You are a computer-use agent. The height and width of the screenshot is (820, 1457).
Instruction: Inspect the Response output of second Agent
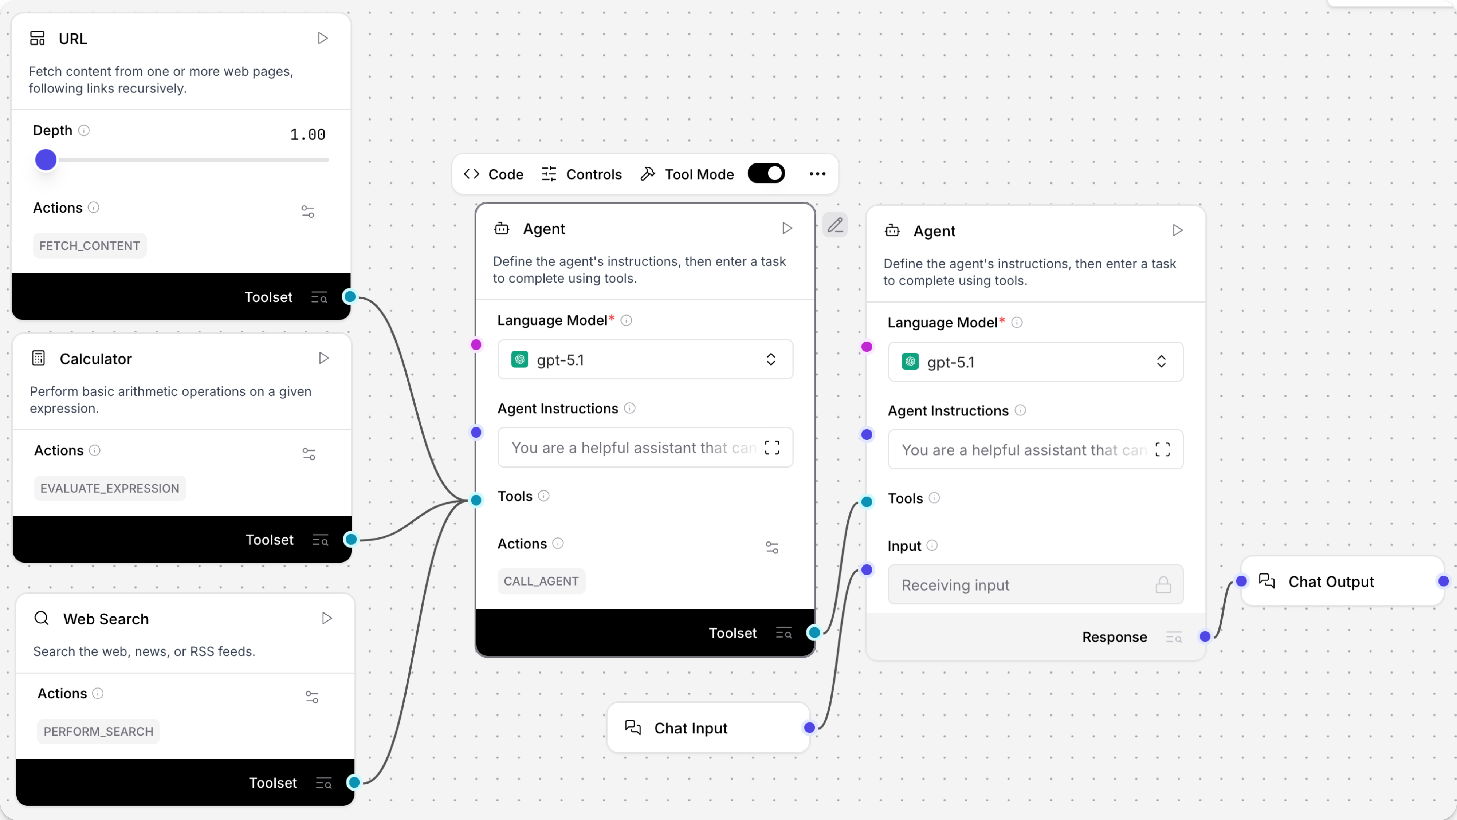(x=1174, y=637)
